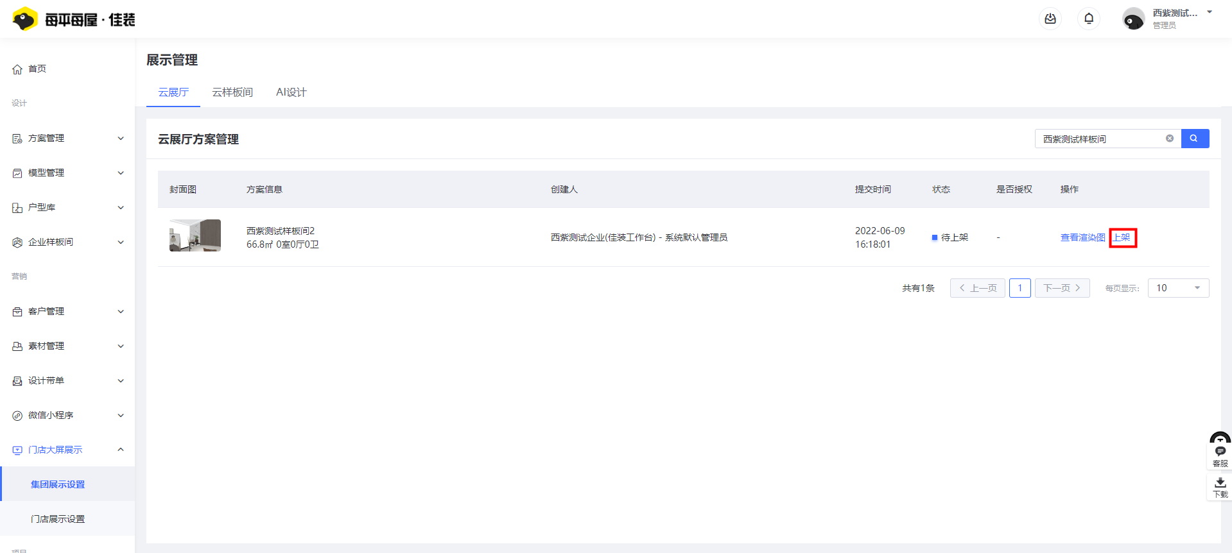This screenshot has width=1232, height=553.
Task: Expand 方案管理 menu chevron
Action: tap(121, 139)
